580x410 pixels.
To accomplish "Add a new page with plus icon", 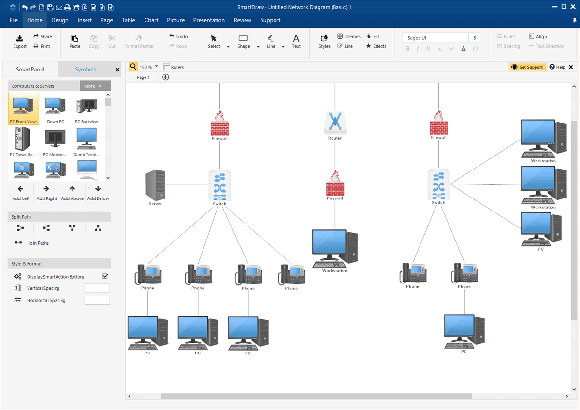I will (166, 77).
